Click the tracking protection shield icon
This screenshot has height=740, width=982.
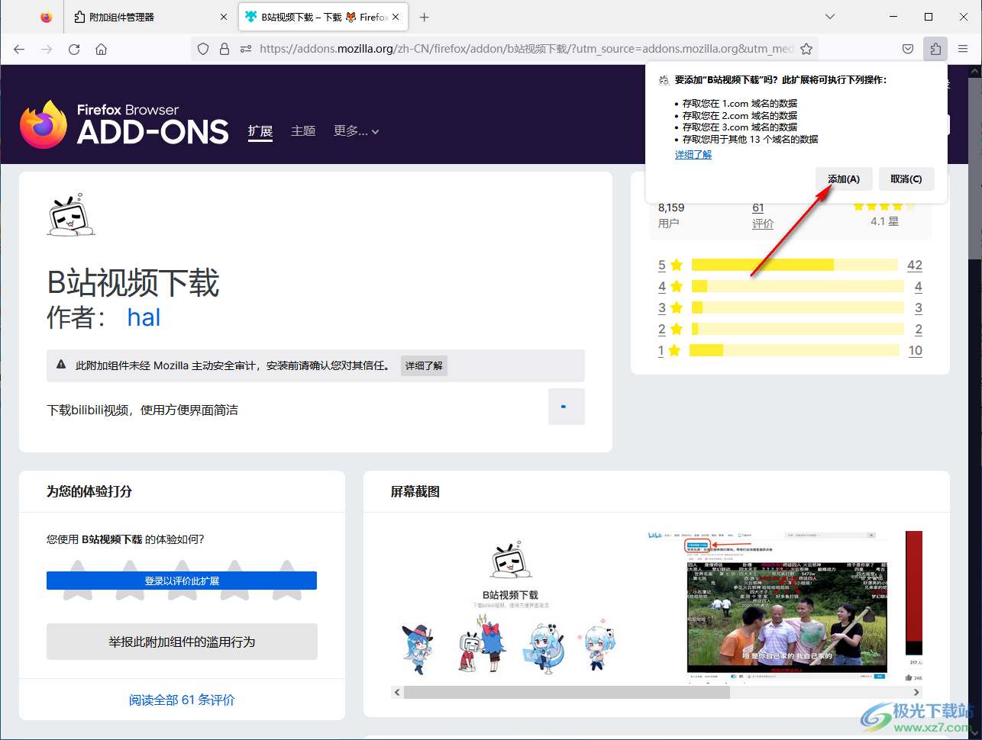[203, 49]
